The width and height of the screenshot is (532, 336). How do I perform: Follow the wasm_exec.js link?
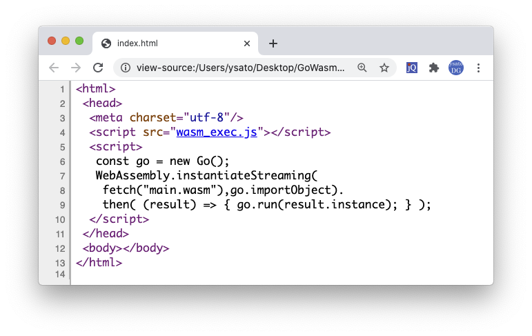(x=216, y=132)
